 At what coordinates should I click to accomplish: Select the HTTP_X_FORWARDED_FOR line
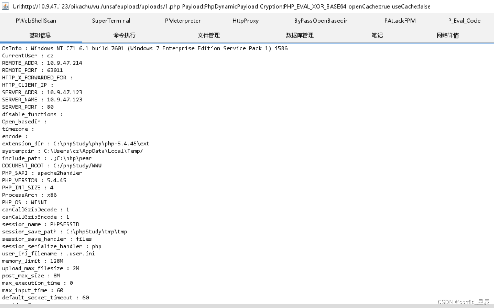(37, 78)
